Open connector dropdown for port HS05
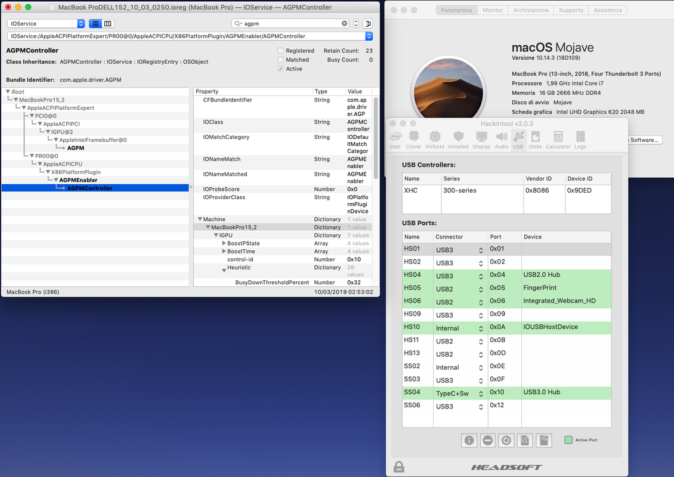 coord(481,289)
